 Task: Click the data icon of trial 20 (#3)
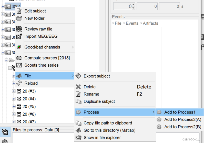point(19,91)
